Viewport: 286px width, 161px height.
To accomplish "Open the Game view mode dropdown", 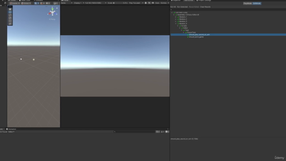I will point(67,3).
